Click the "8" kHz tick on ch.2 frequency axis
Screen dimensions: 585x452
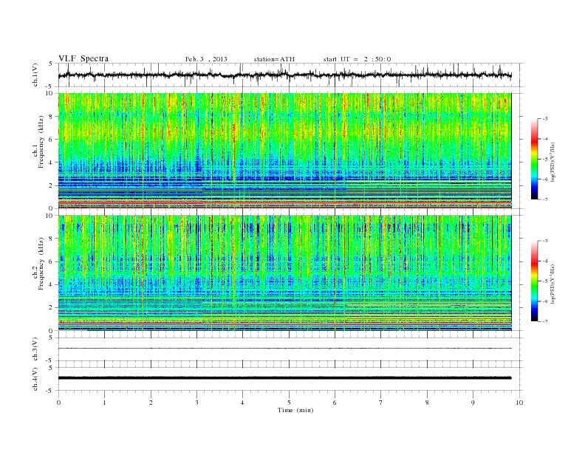click(52, 239)
